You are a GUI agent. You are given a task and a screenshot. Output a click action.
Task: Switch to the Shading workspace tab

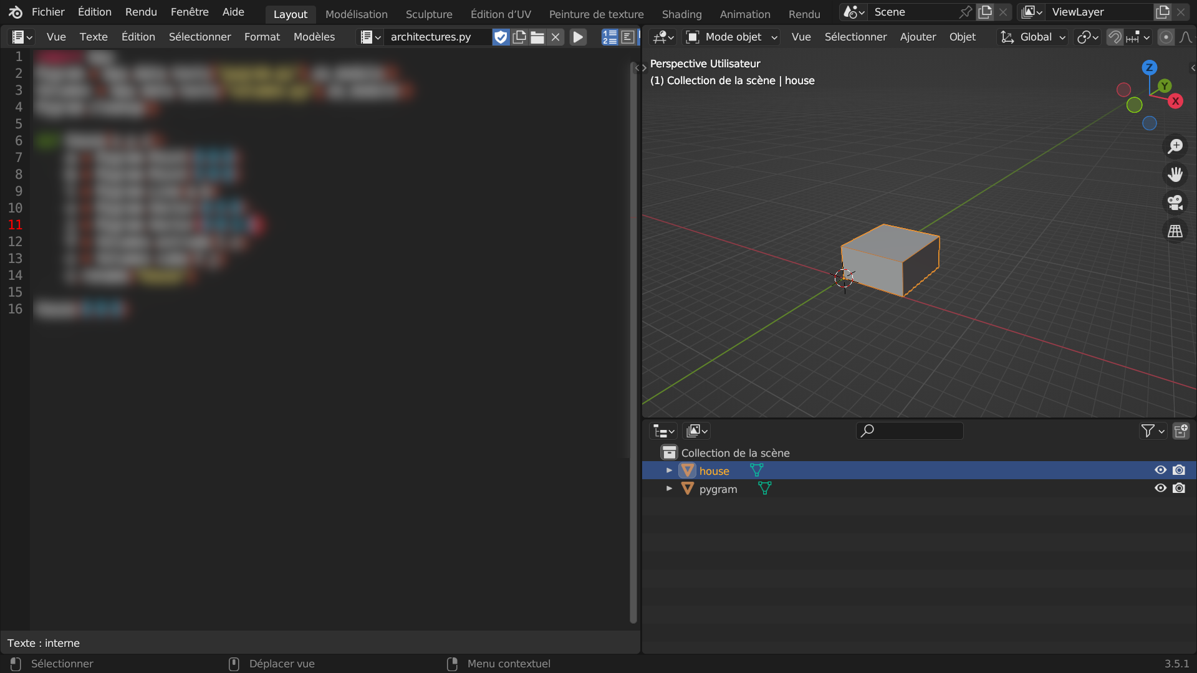681,14
